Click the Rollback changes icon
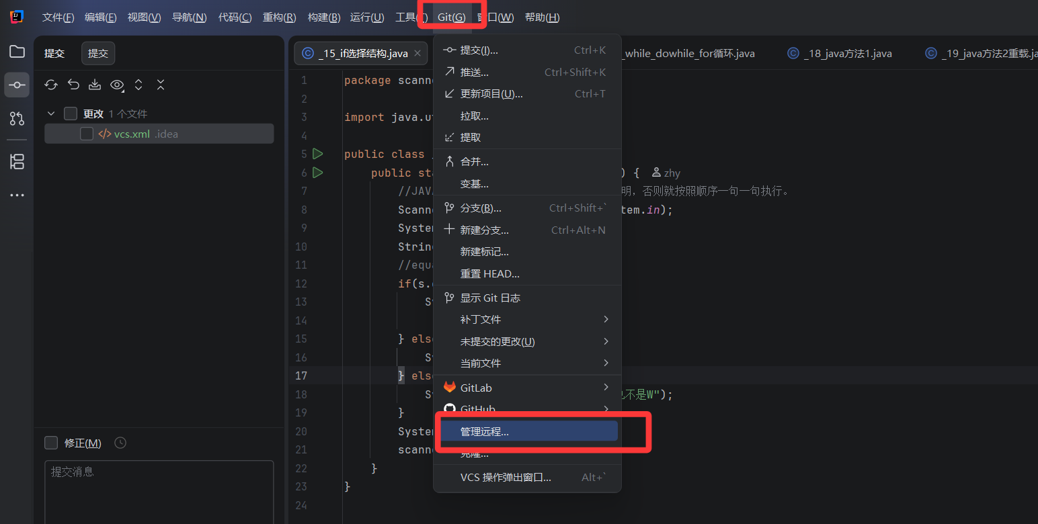This screenshot has width=1038, height=524. point(73,85)
